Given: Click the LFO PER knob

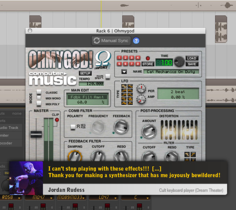Looking at the screenshot, I should 141,89.
